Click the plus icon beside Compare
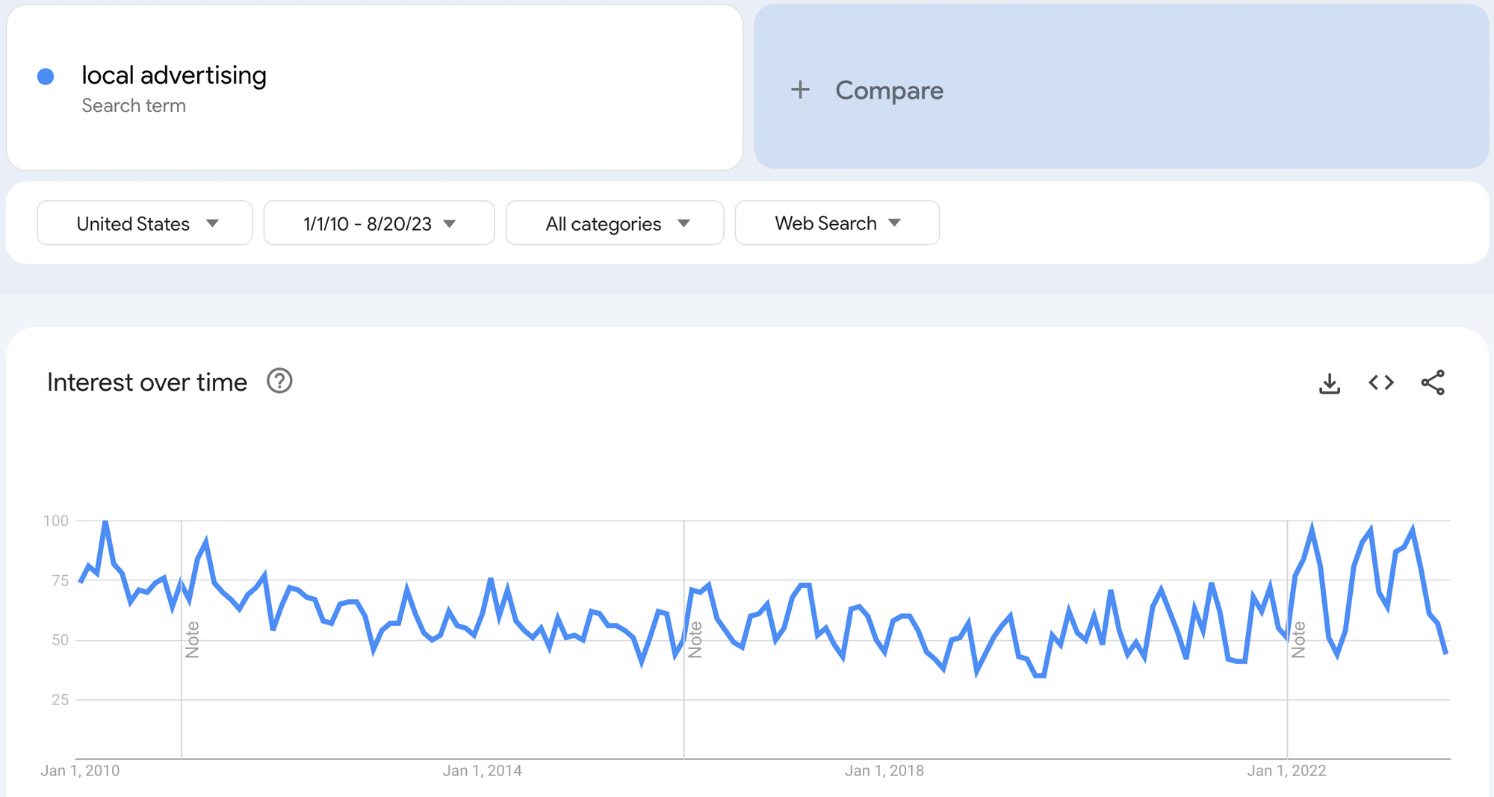1494x797 pixels. 800,90
